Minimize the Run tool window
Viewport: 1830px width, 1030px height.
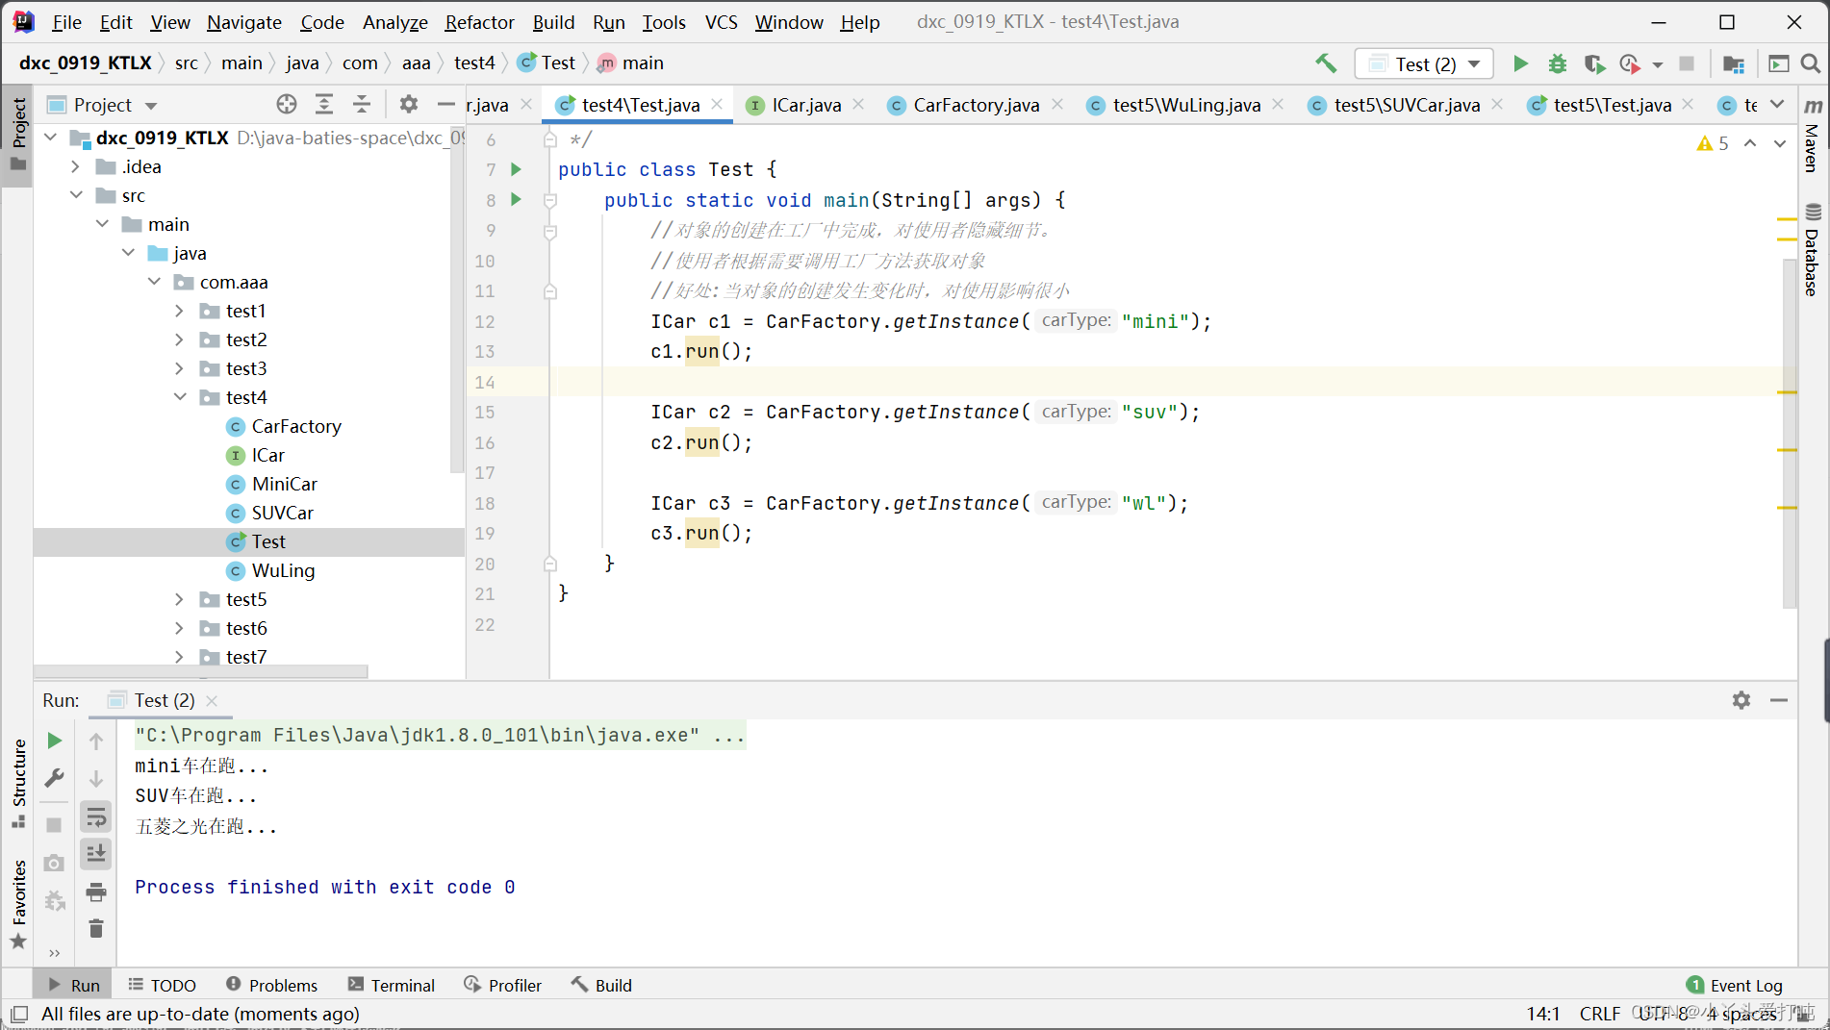[x=1779, y=700]
